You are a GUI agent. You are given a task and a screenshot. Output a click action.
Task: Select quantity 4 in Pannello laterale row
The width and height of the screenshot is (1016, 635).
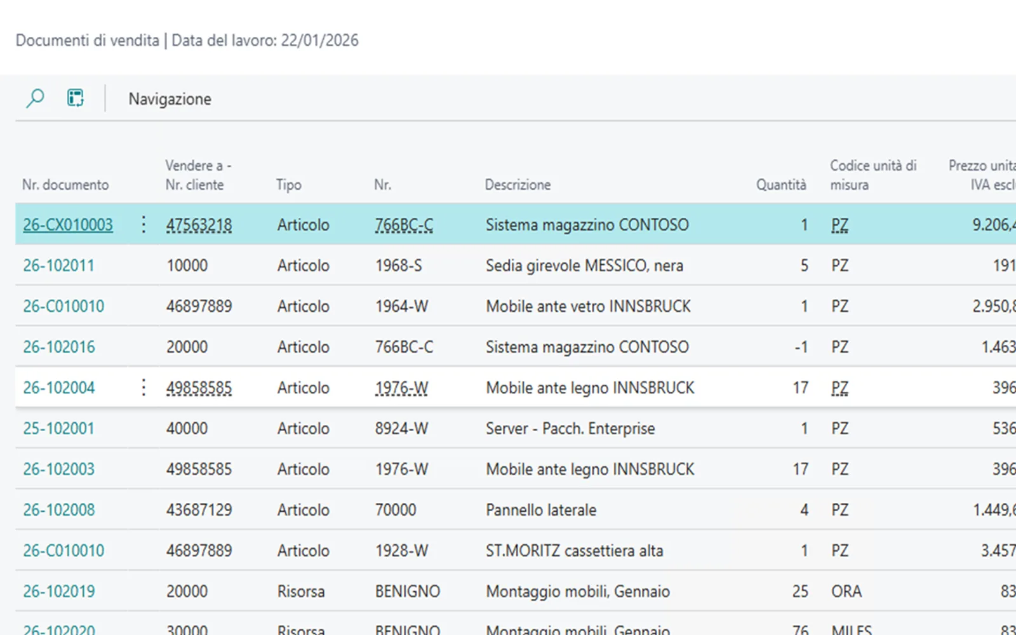tap(804, 509)
